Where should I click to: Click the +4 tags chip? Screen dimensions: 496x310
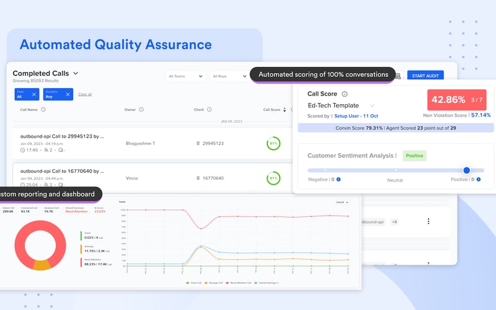(394, 222)
